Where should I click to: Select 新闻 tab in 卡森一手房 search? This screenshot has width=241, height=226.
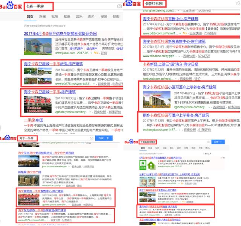pos(42,17)
